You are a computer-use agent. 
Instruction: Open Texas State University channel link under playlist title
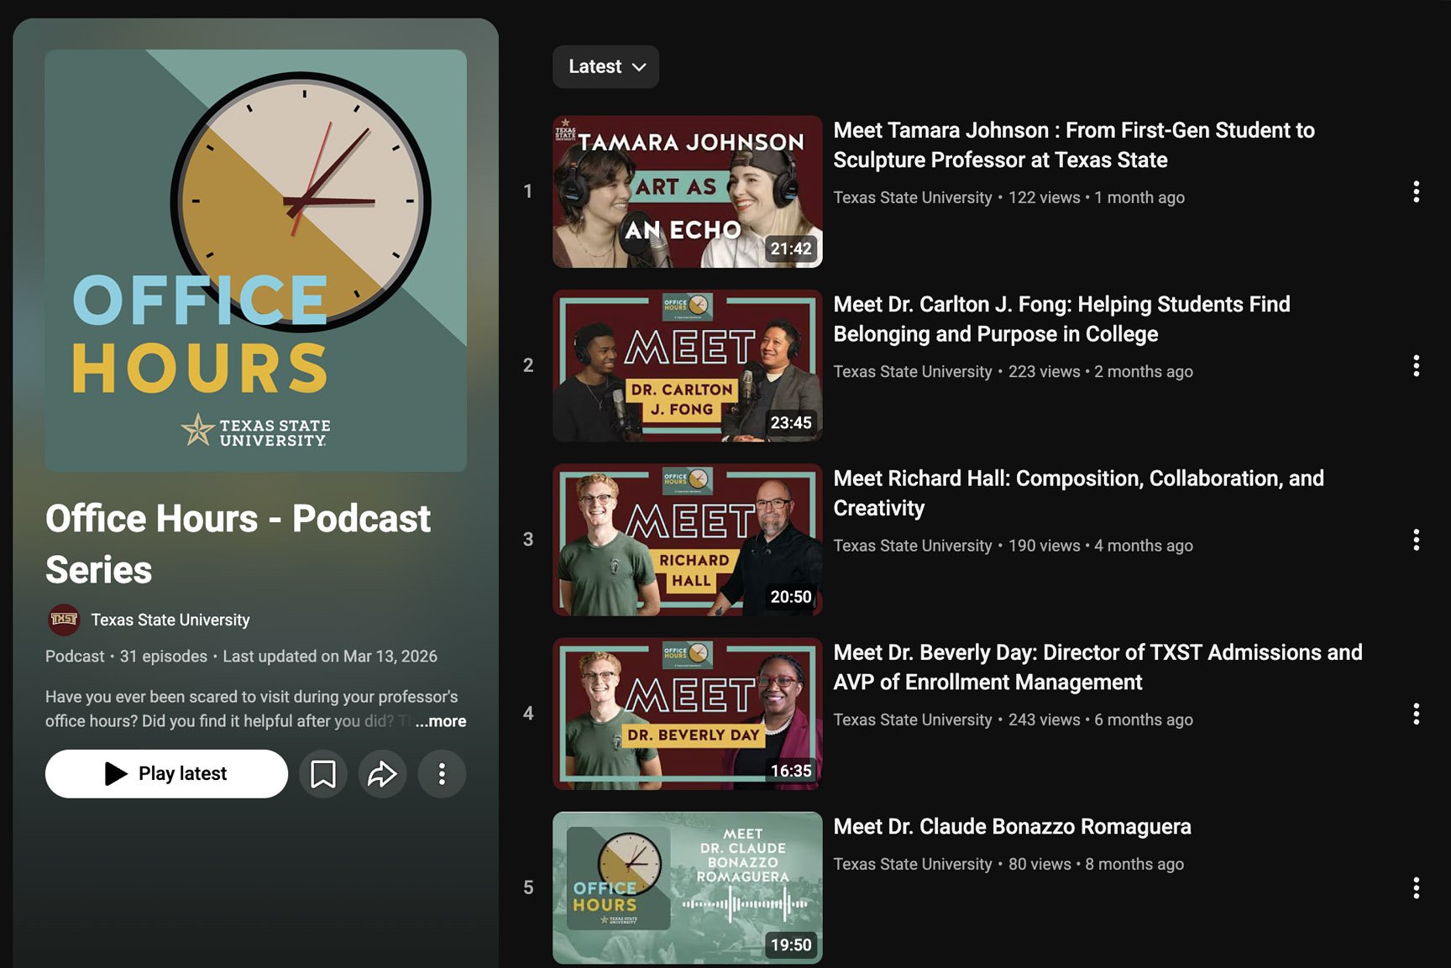[x=170, y=620]
